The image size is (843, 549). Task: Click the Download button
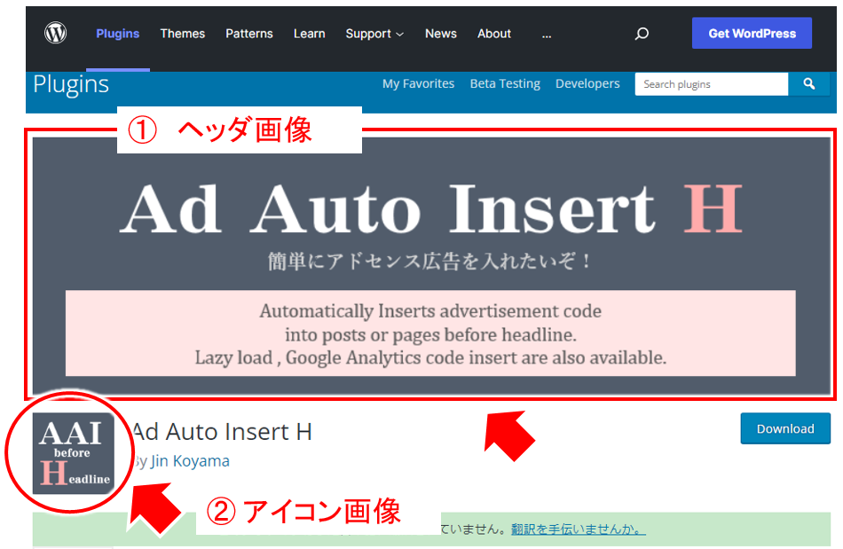tap(785, 428)
